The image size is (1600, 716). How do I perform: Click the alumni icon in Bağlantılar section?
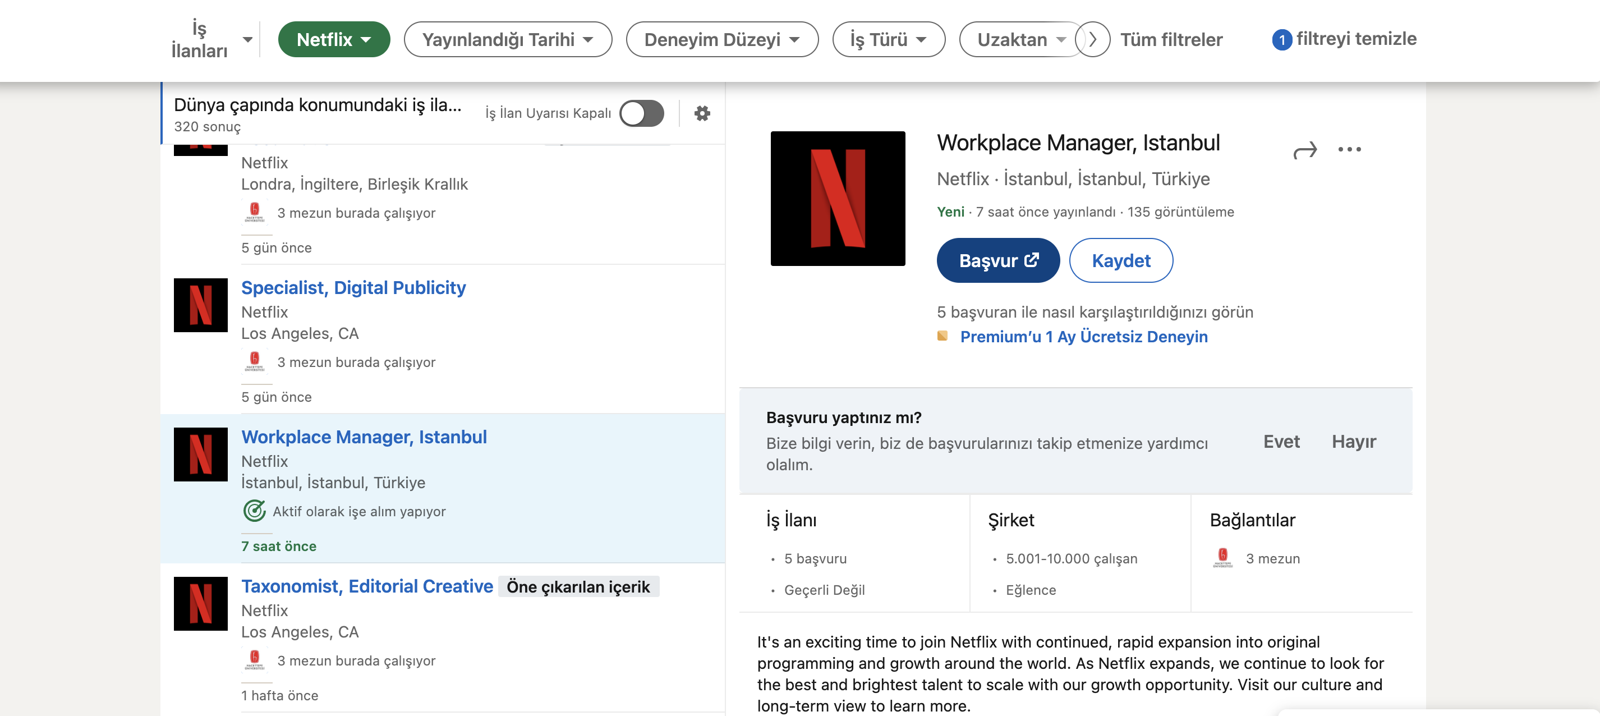(x=1222, y=558)
